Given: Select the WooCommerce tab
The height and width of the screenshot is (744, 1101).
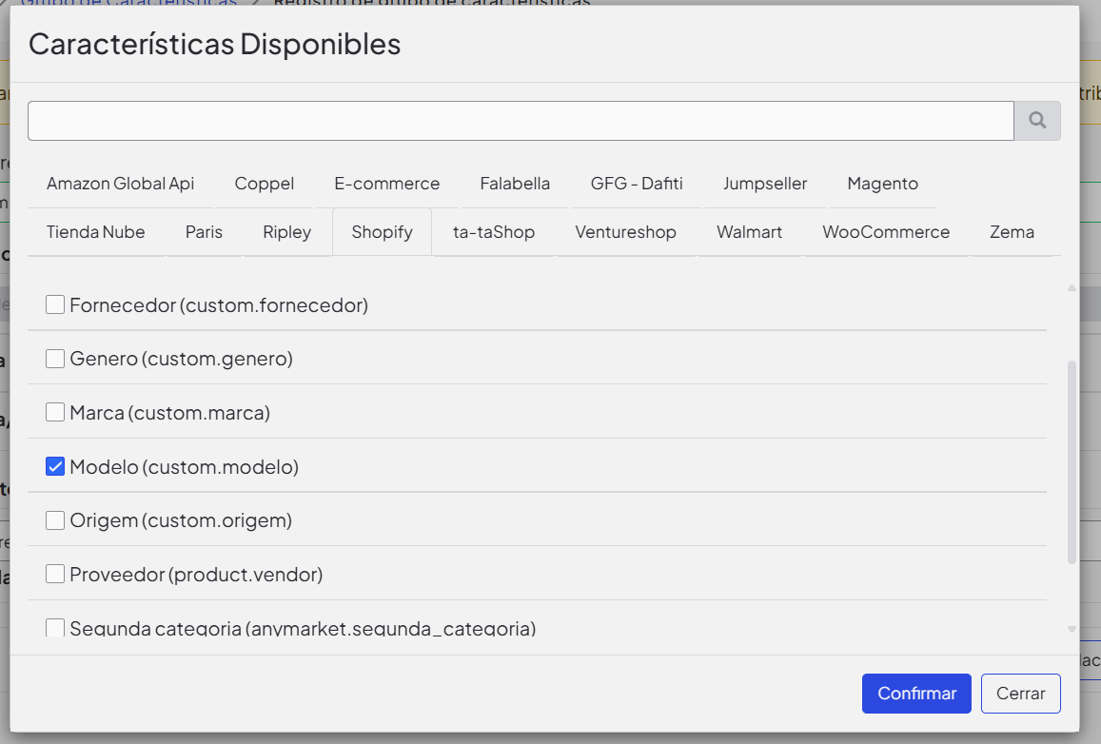Looking at the screenshot, I should [x=886, y=232].
